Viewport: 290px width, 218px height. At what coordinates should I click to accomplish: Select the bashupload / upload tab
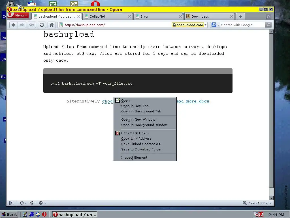click(x=57, y=16)
